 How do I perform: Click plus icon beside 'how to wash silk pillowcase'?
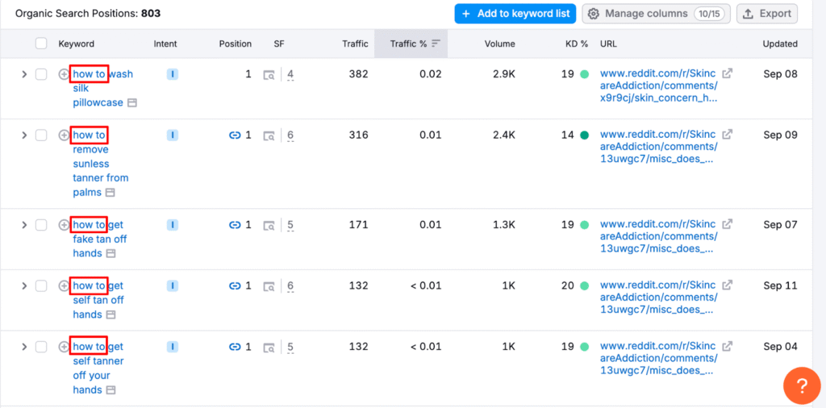[x=65, y=74]
